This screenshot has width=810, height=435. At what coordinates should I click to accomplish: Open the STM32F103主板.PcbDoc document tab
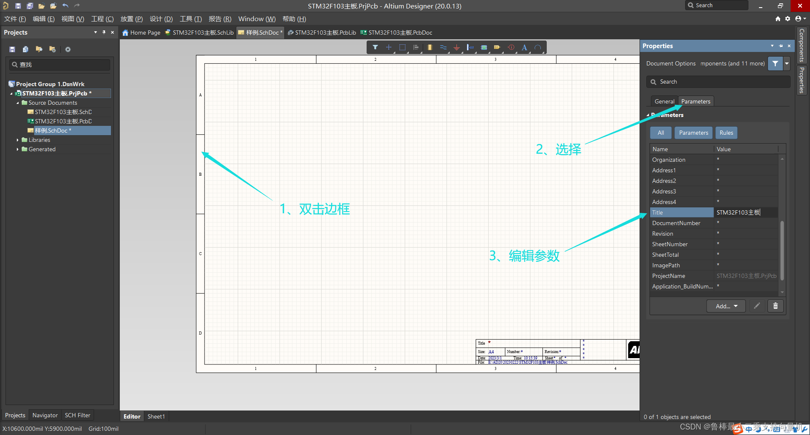click(x=396, y=33)
